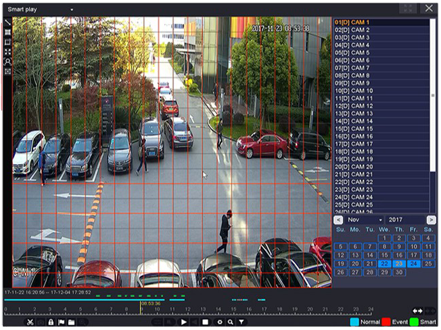Click the lock file icon
441x330 pixels.
[x=51, y=322]
